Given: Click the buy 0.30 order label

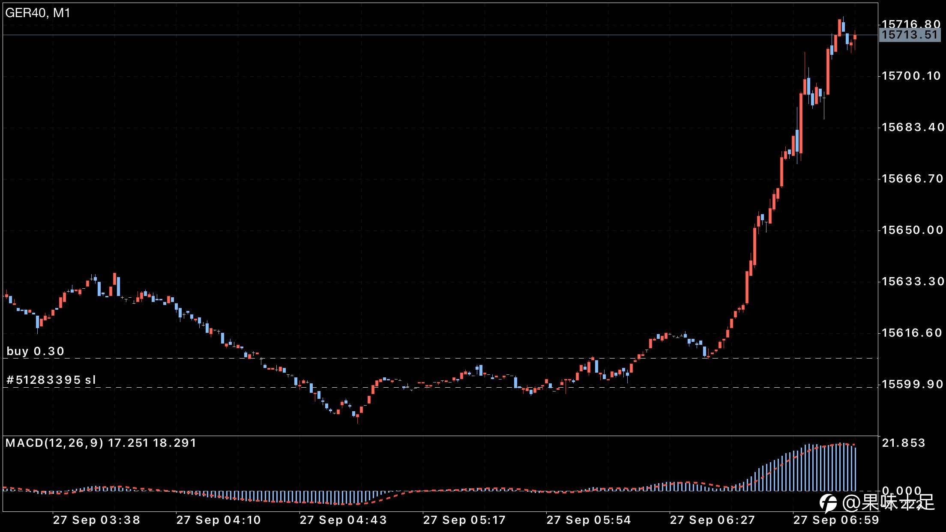Looking at the screenshot, I should (x=36, y=351).
